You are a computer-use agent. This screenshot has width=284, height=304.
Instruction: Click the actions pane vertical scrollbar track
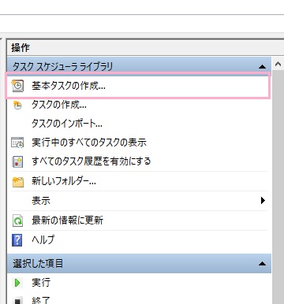pos(278,187)
